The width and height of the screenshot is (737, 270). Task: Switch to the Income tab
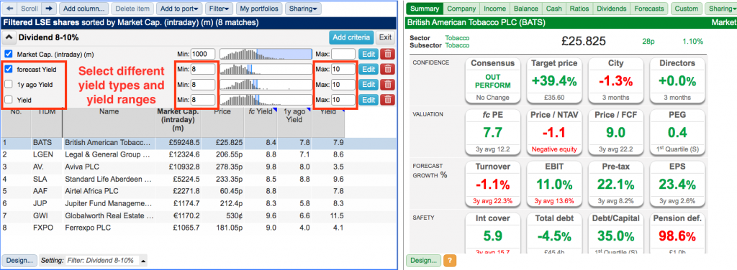point(495,9)
